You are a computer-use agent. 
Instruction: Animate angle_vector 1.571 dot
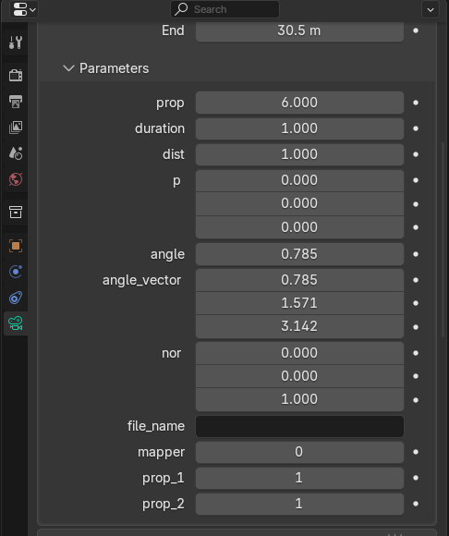click(416, 303)
